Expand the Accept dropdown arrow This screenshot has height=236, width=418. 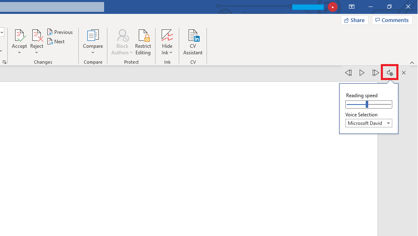19,53
